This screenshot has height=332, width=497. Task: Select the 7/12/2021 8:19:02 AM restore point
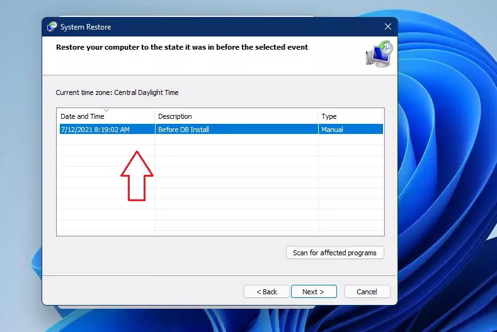[x=221, y=129]
